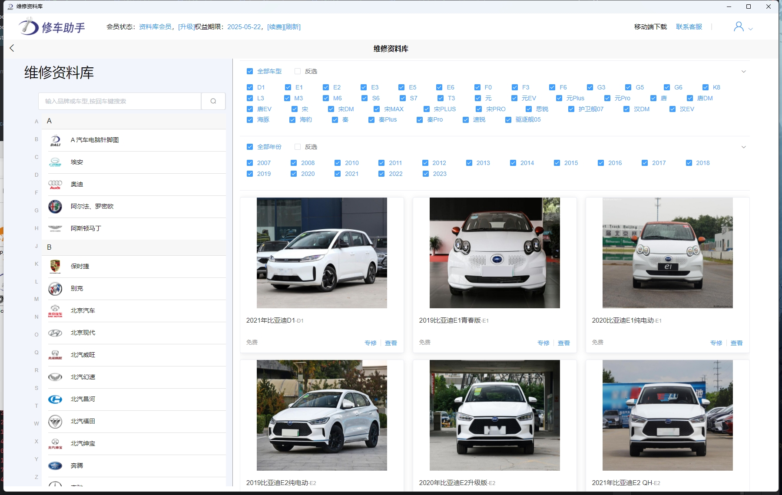The image size is (782, 495).
Task: Uncheck the D1 model checkbox
Action: click(x=250, y=87)
